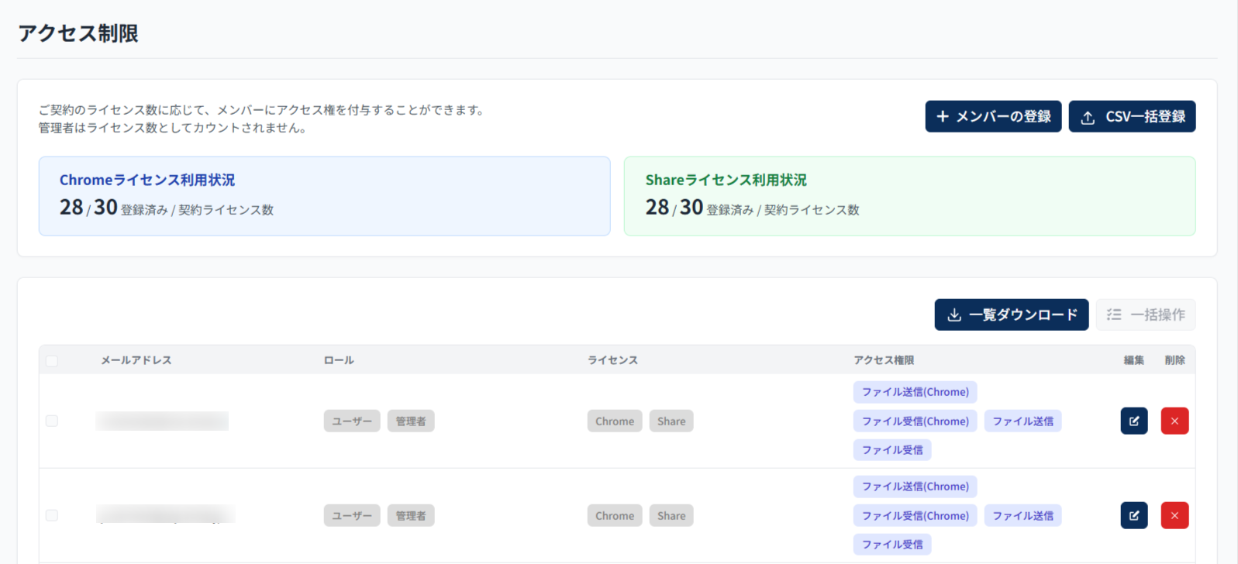Open the 一括操作 bulk action button
1238x564 pixels.
[x=1145, y=315]
